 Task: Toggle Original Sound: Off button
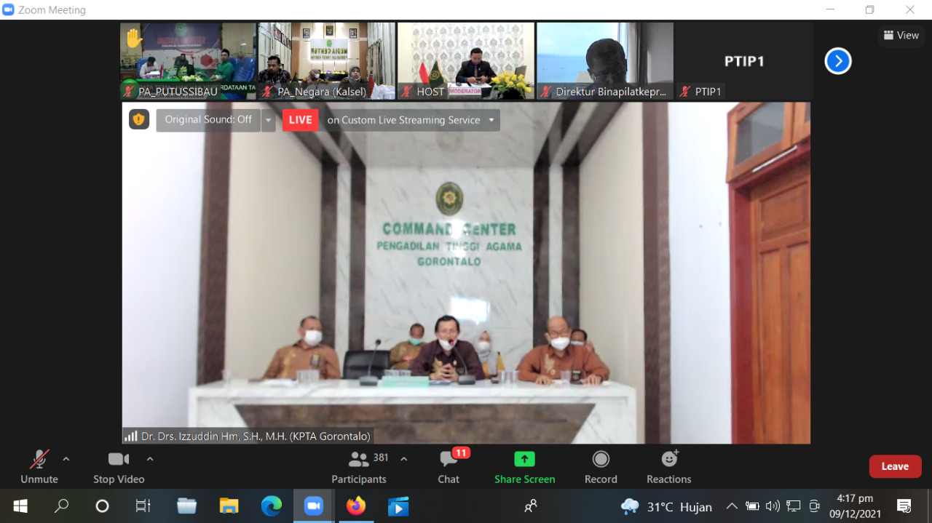[x=208, y=120]
